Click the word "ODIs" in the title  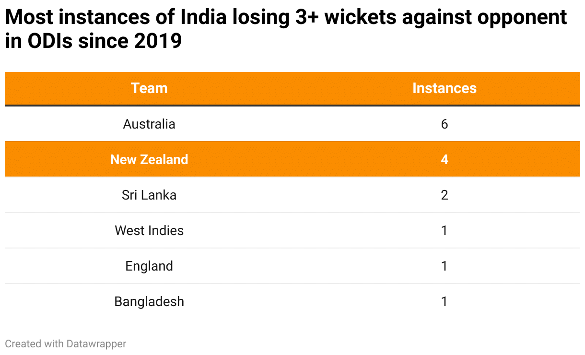pyautogui.click(x=47, y=42)
